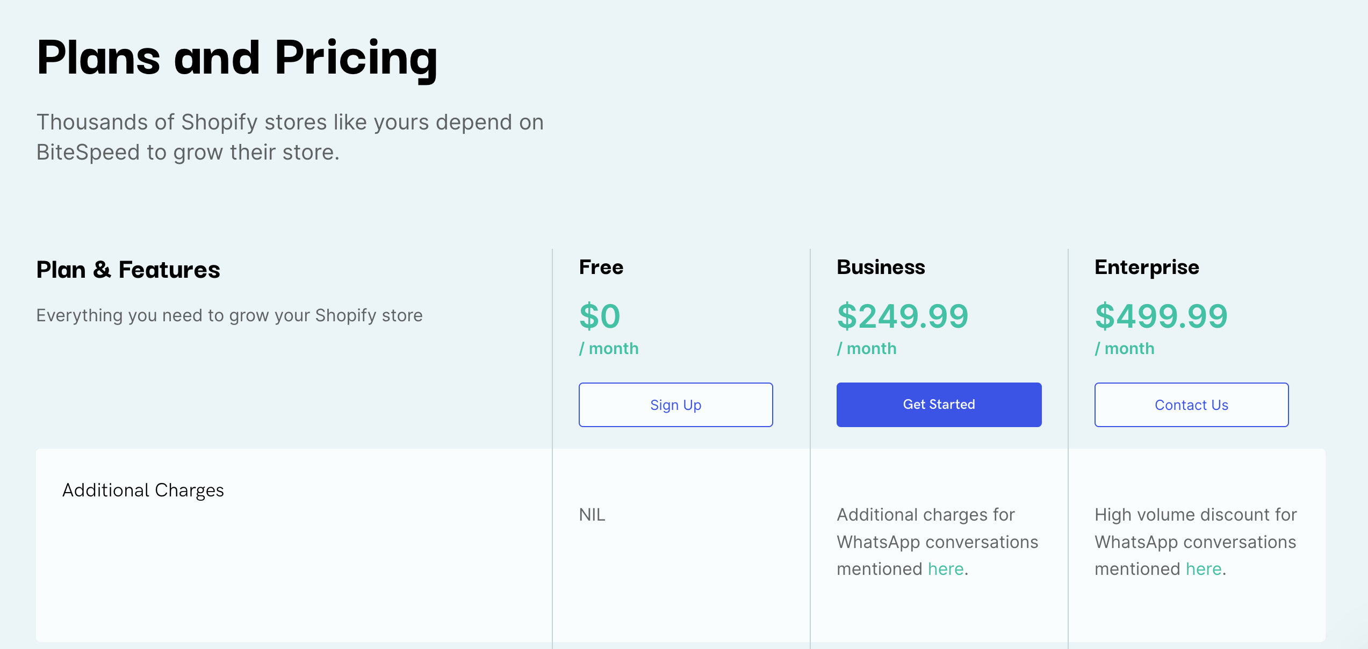Click the Plans and Pricing page title
This screenshot has height=649, width=1368.
tap(237, 58)
